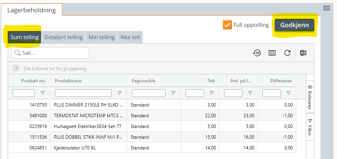337x159 pixels.
Task: Click the filter icon for Ant. på l... column
Action: click(250, 93)
